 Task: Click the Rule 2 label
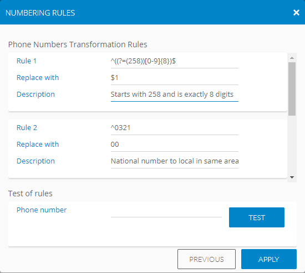[x=27, y=128]
